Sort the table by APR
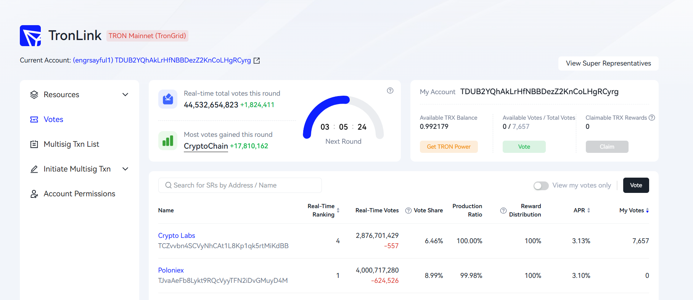The height and width of the screenshot is (300, 693). [588, 210]
